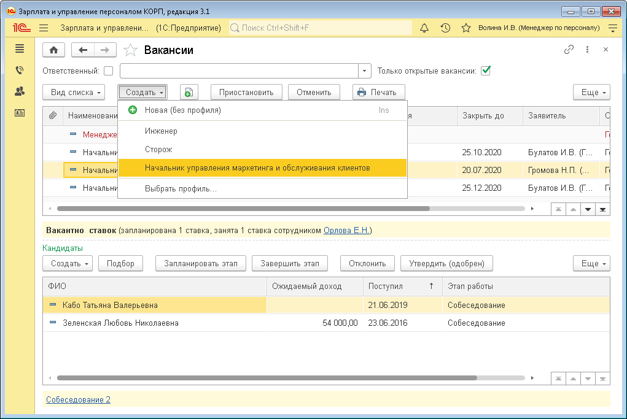Select Новая (без профиля) menu item

click(x=182, y=110)
